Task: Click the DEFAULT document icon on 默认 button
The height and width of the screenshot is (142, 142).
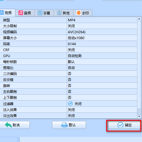Action: coord(64,125)
